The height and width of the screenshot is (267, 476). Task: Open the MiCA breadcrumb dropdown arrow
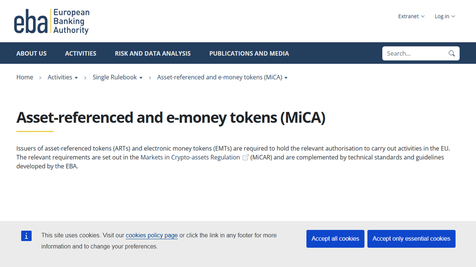click(x=286, y=78)
